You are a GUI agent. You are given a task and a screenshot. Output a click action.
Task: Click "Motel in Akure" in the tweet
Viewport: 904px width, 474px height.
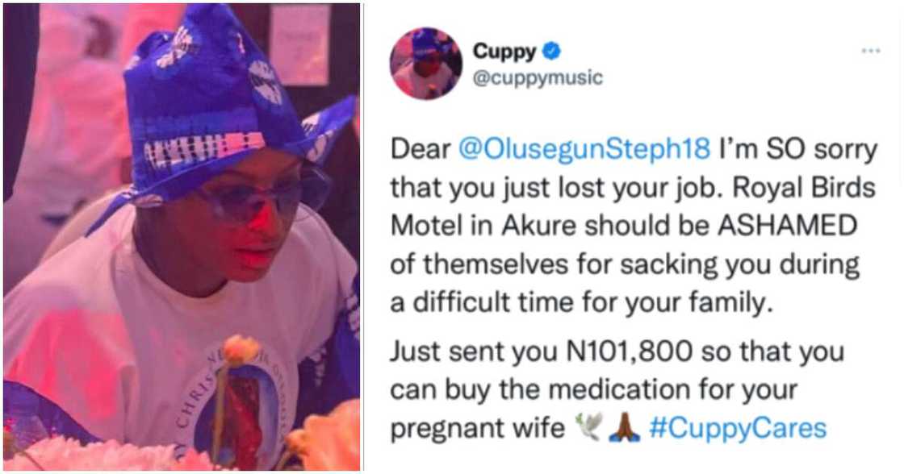483,226
